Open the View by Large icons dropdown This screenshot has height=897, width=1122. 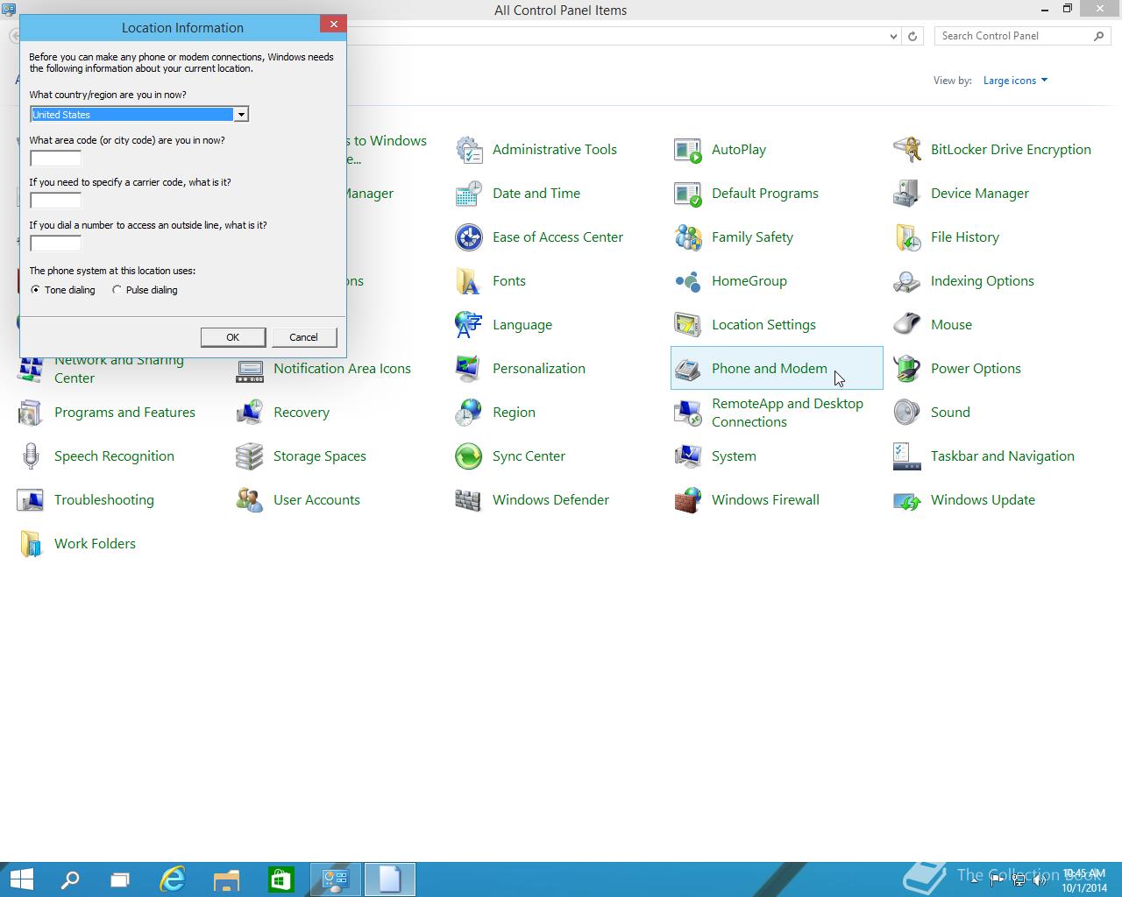pyautogui.click(x=1015, y=81)
